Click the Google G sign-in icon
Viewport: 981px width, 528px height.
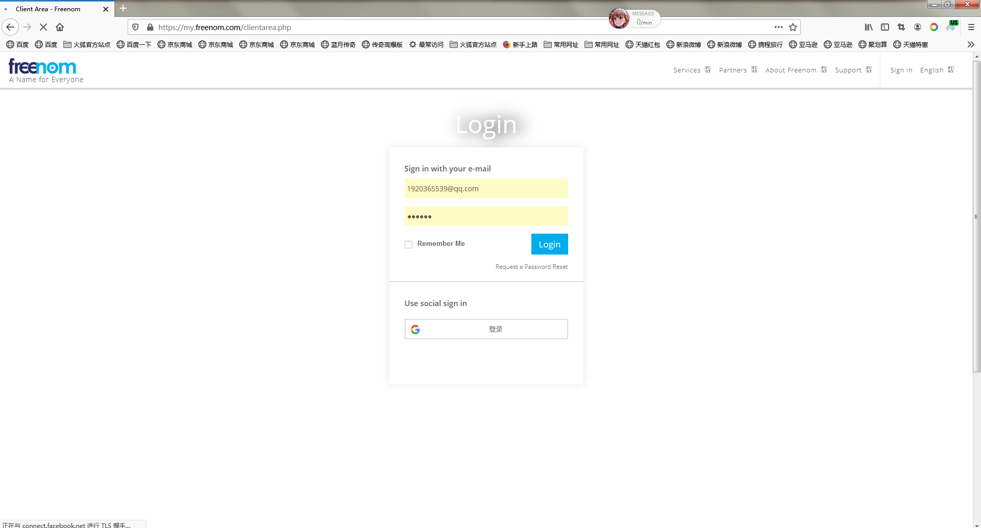point(415,330)
